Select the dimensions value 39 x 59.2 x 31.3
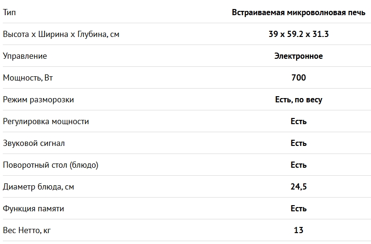371x244 pixels. pyautogui.click(x=299, y=34)
